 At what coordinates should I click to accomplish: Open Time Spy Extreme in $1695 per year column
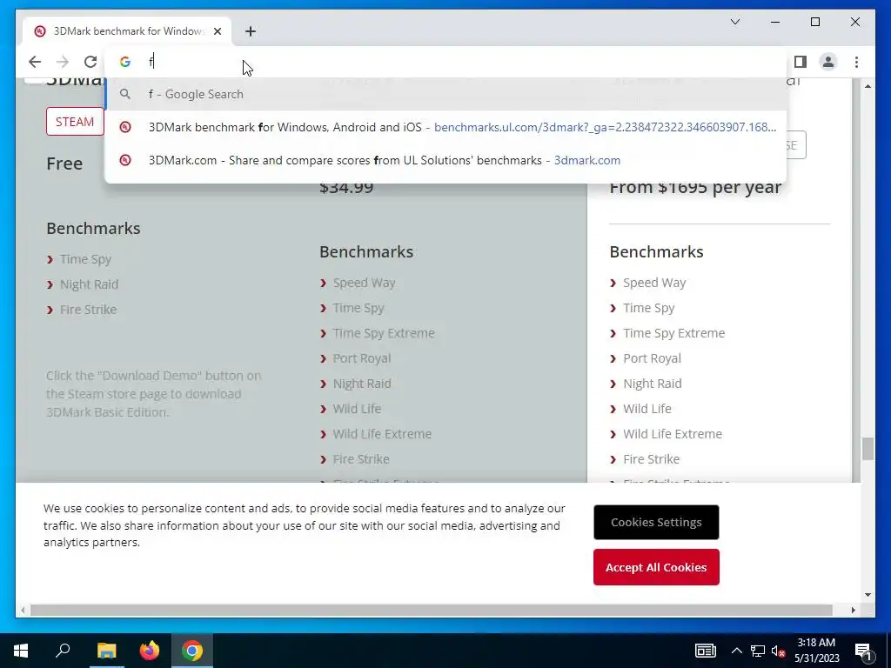pyautogui.click(x=674, y=333)
